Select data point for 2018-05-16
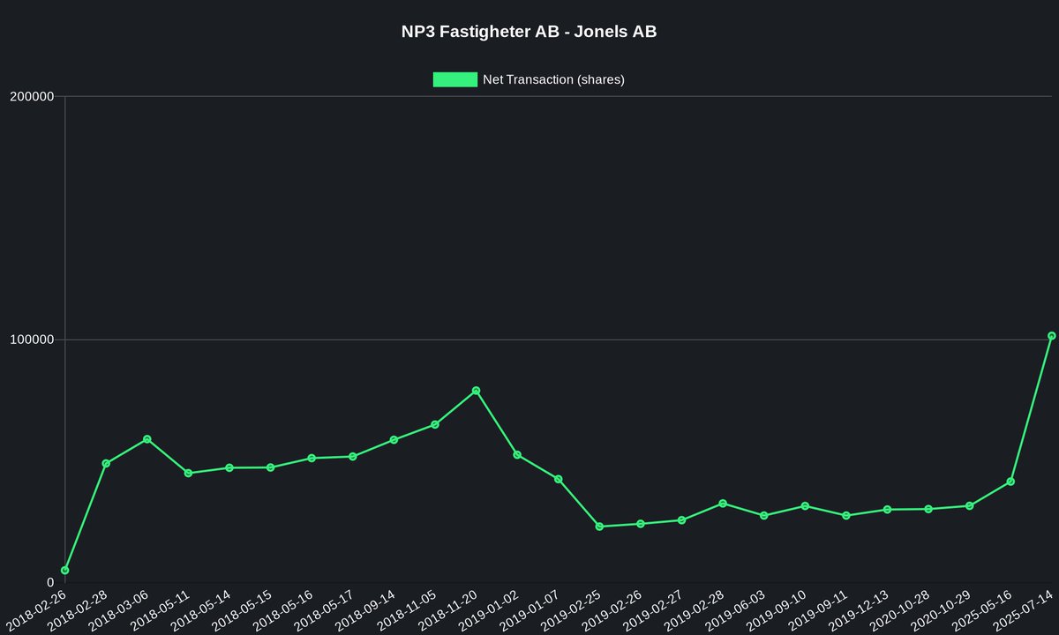The width and height of the screenshot is (1059, 635). [312, 458]
